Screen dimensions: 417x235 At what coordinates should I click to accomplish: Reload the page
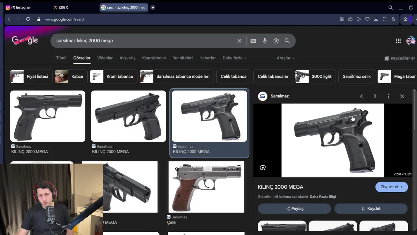[28, 19]
